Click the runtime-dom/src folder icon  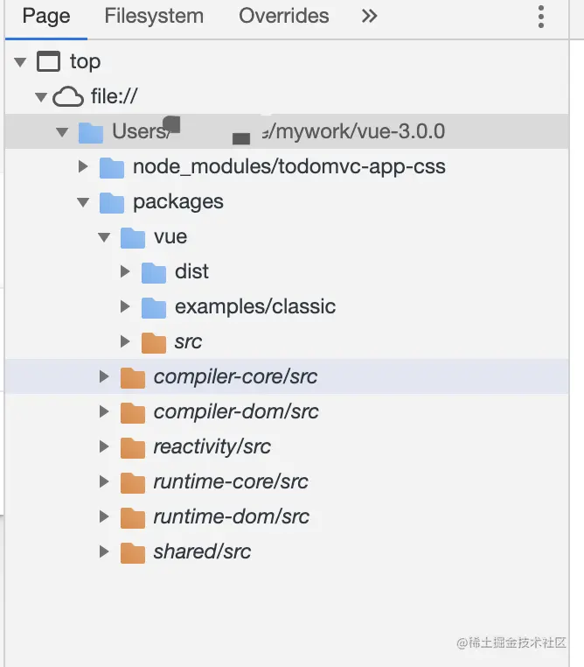click(x=133, y=517)
